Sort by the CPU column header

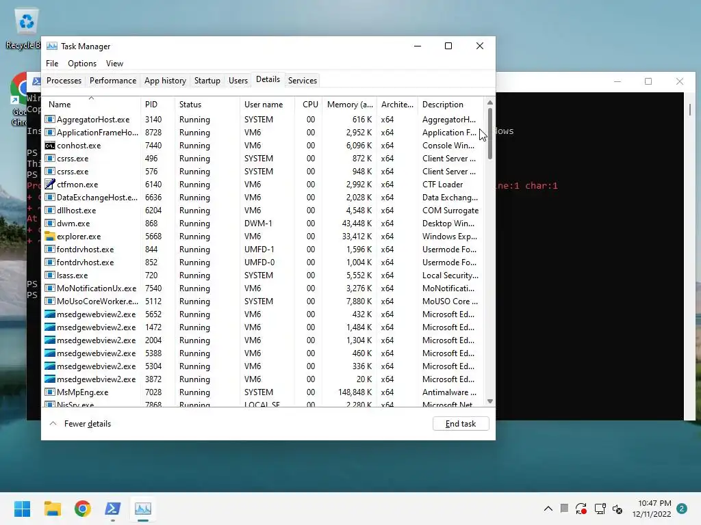click(309, 105)
